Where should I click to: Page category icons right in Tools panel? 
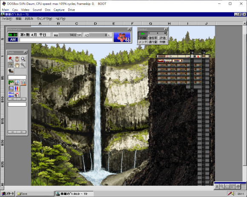(22, 99)
